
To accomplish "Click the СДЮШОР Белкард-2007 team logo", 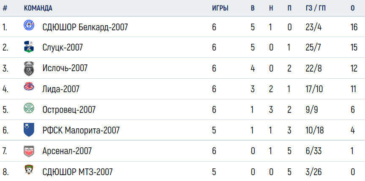I will click(29, 25).
